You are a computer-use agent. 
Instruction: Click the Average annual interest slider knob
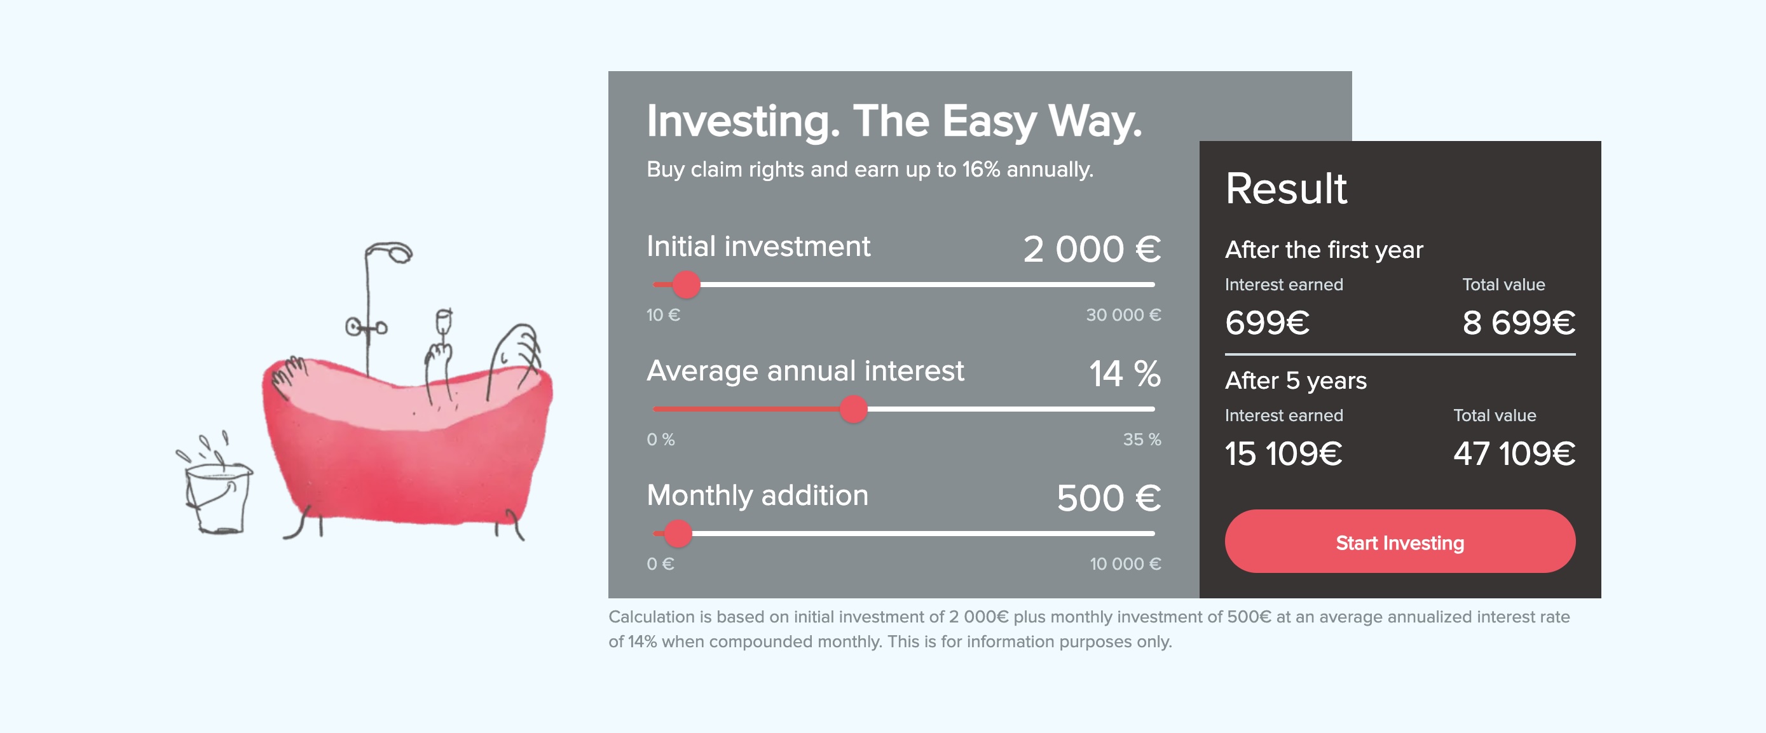pos(854,409)
